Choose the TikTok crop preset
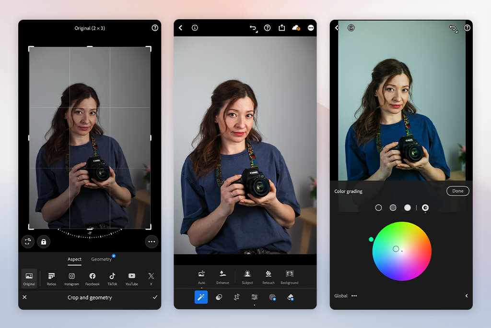Viewport: 491px width, 328px height. pyautogui.click(x=112, y=279)
